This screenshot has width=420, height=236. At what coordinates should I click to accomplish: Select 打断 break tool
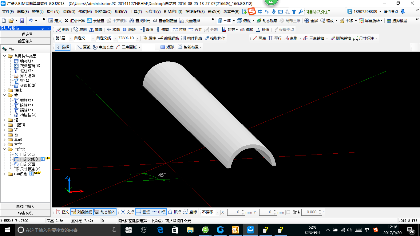180,29
